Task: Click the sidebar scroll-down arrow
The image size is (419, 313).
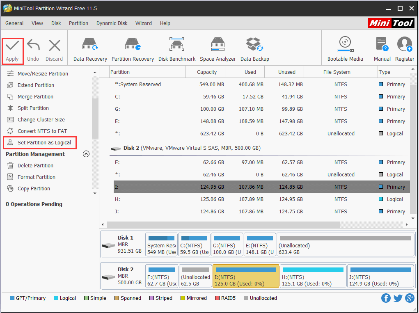Action: [95, 193]
